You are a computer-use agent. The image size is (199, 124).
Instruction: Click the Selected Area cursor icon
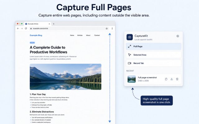pyautogui.click(x=129, y=55)
